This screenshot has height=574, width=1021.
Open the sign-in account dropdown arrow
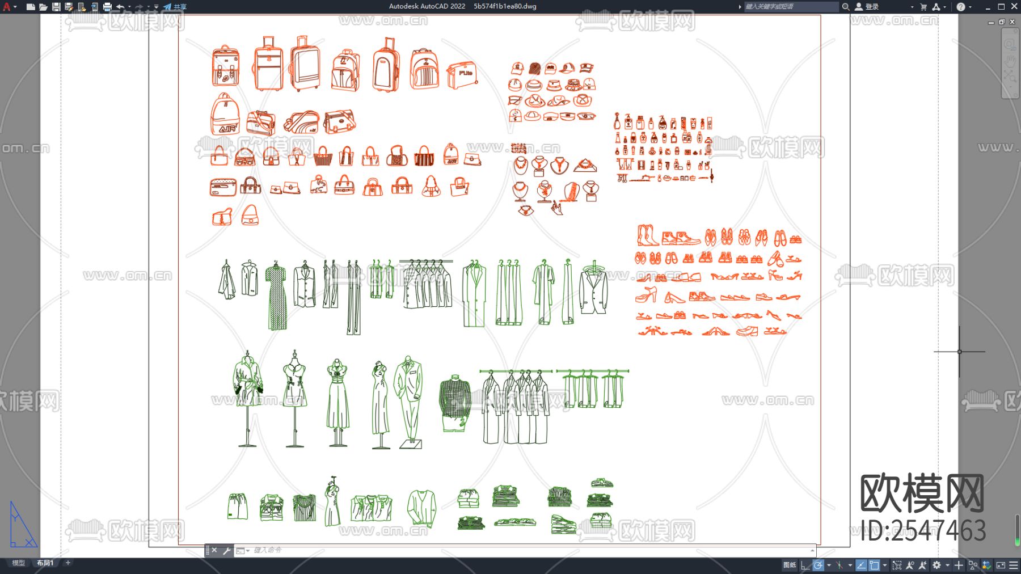click(x=912, y=7)
